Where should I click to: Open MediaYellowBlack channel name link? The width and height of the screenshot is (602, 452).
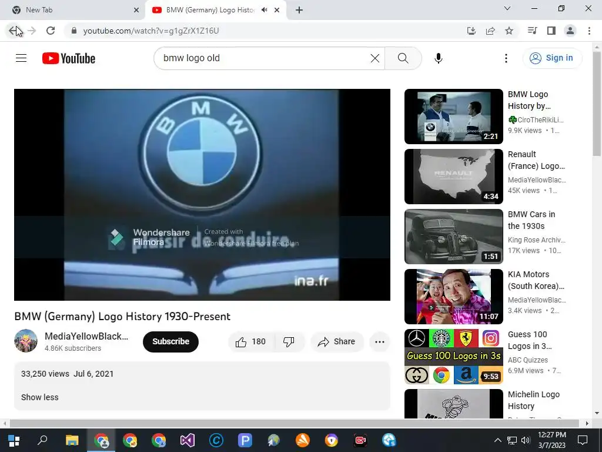(86, 336)
